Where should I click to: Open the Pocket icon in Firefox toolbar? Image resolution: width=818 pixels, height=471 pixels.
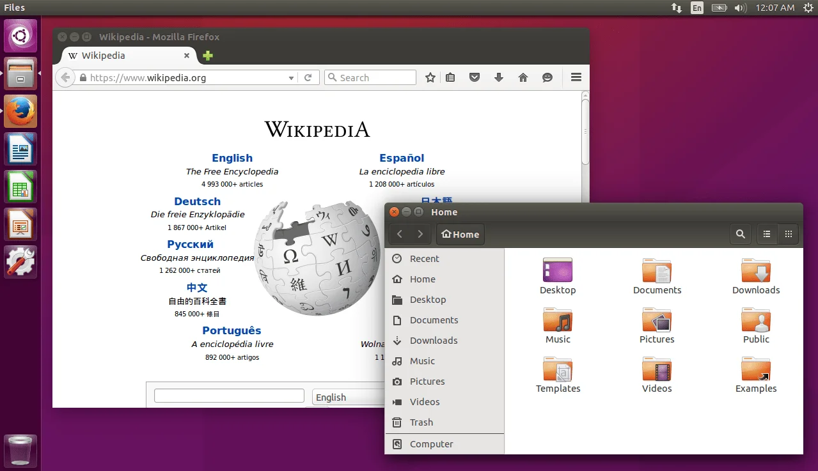(x=475, y=77)
